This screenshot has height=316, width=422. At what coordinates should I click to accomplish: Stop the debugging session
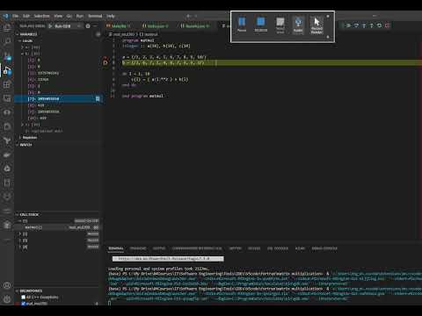pos(387,25)
